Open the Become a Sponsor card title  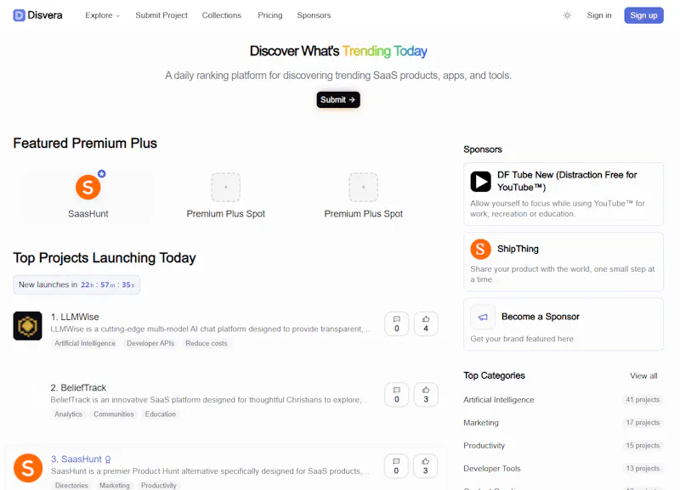coord(541,317)
